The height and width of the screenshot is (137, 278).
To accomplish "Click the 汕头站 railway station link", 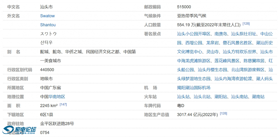I will pyautogui.click(x=183, y=97).
